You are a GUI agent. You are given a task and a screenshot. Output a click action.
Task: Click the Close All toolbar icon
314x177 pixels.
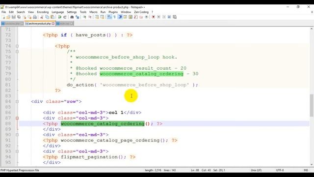click(29, 17)
